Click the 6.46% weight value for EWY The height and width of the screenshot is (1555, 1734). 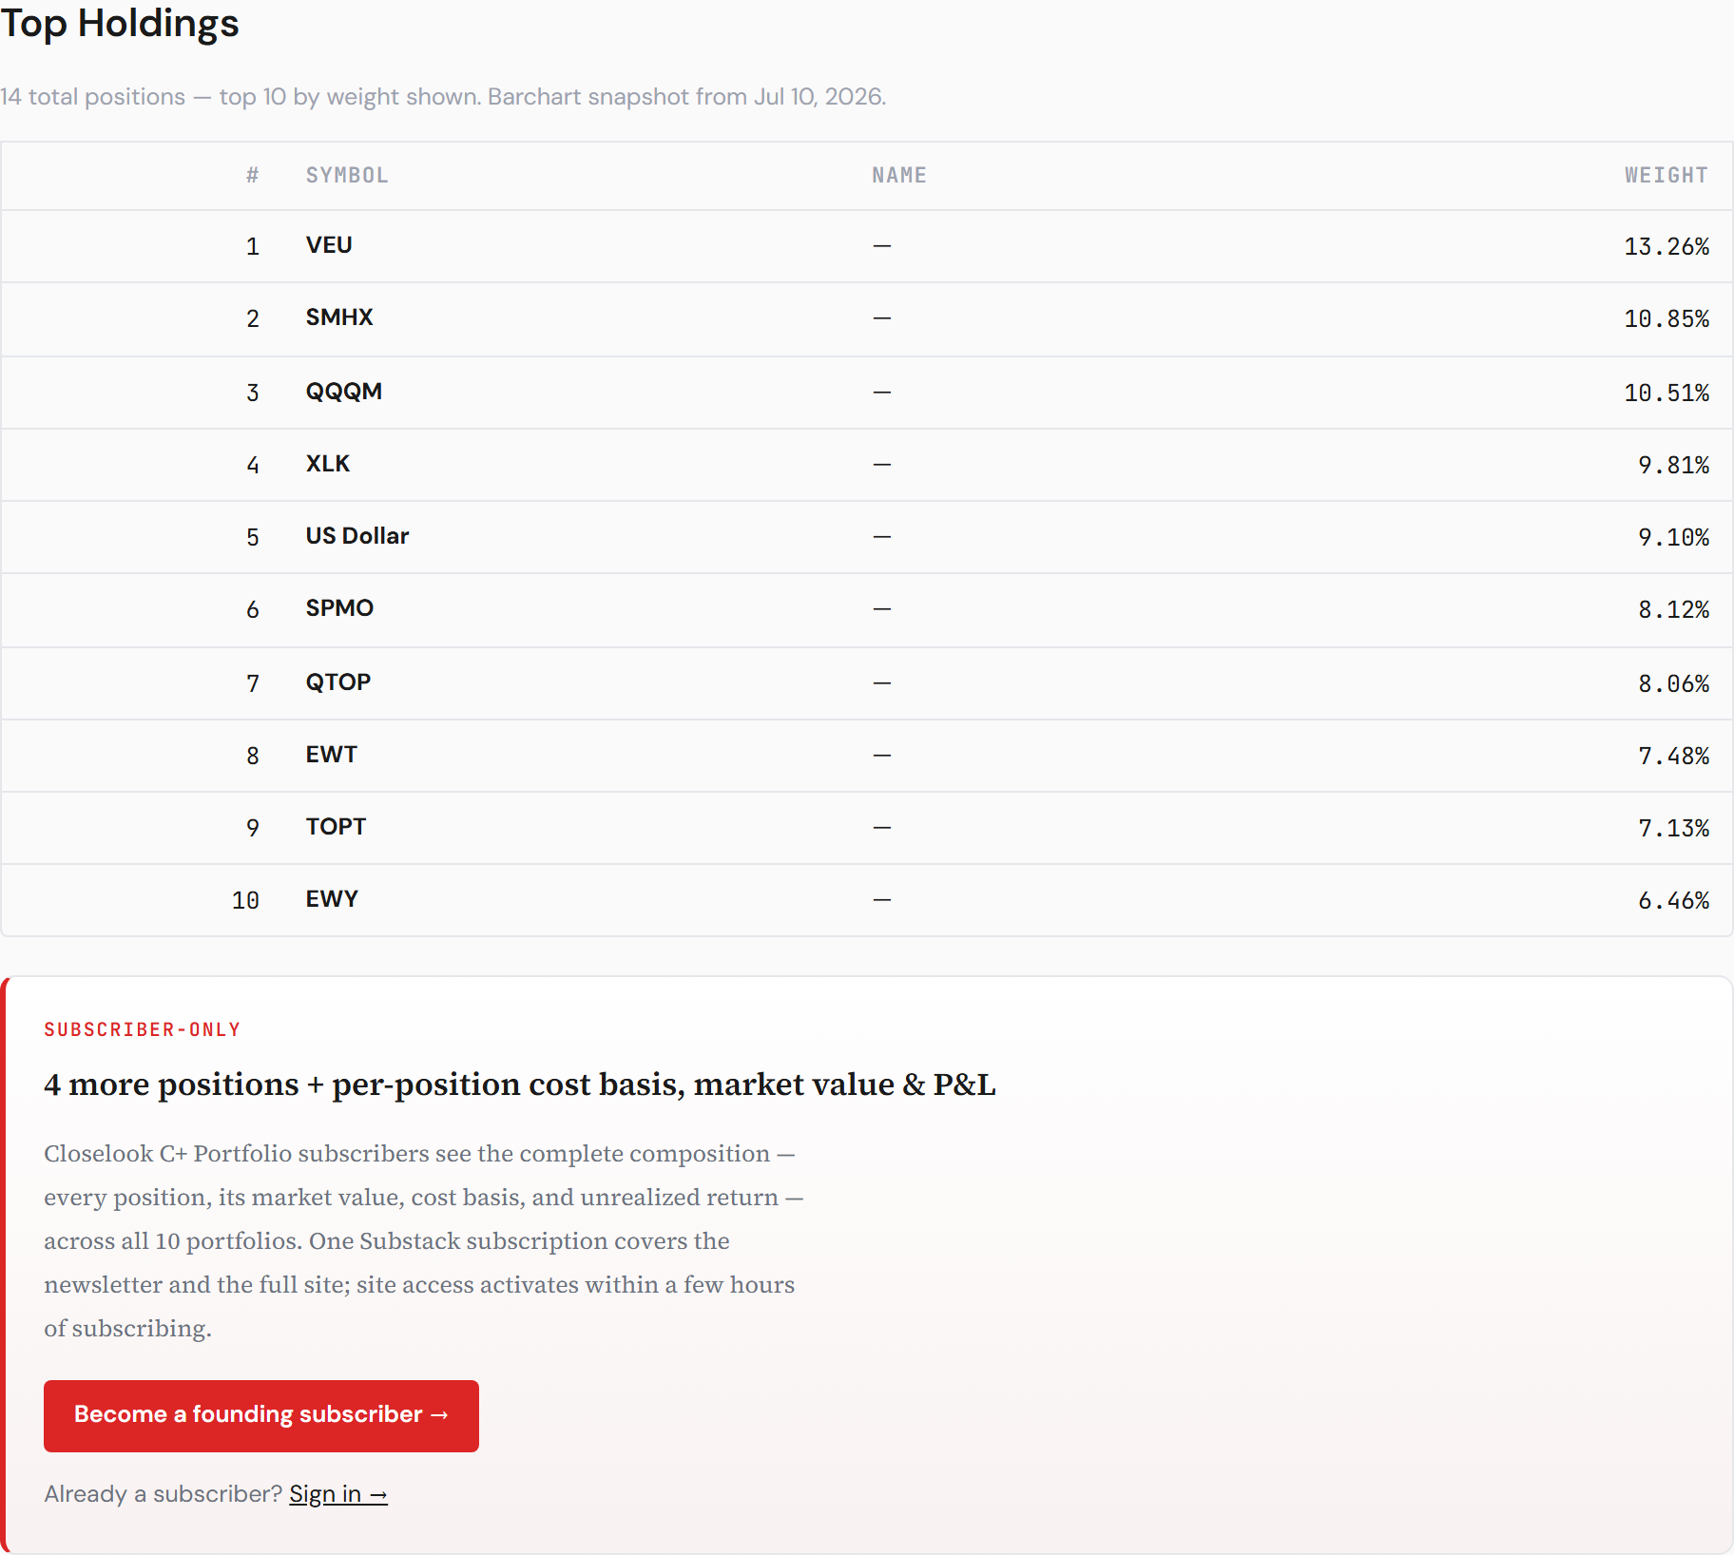point(1673,900)
